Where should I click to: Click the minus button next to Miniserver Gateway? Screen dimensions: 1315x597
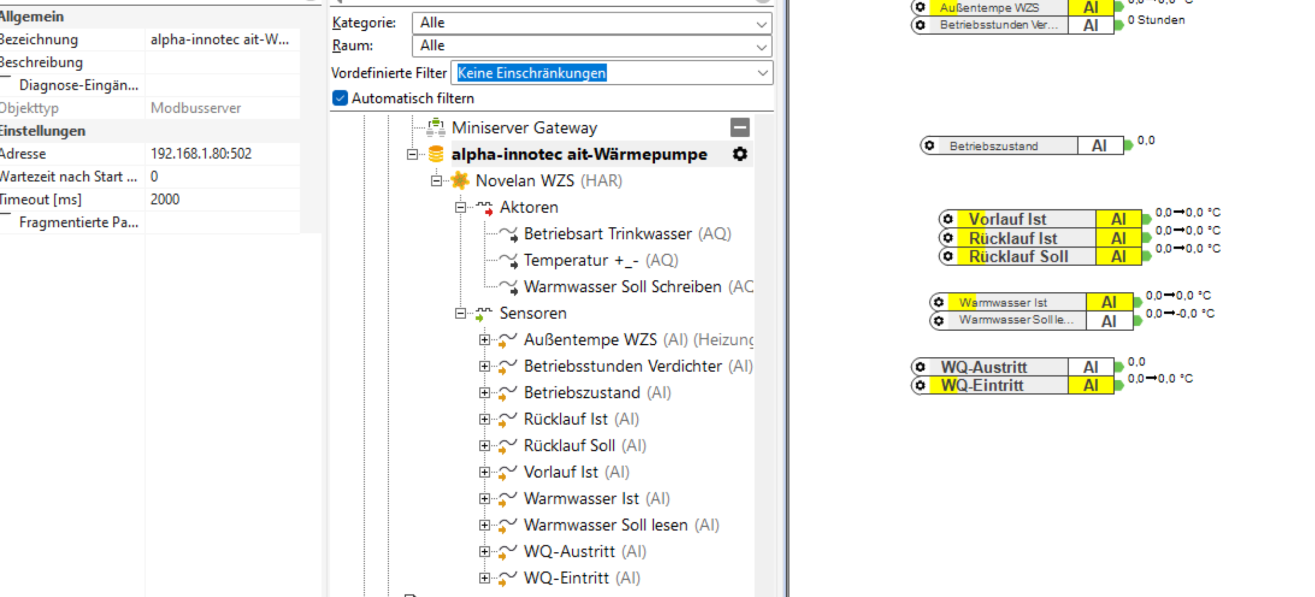click(740, 128)
